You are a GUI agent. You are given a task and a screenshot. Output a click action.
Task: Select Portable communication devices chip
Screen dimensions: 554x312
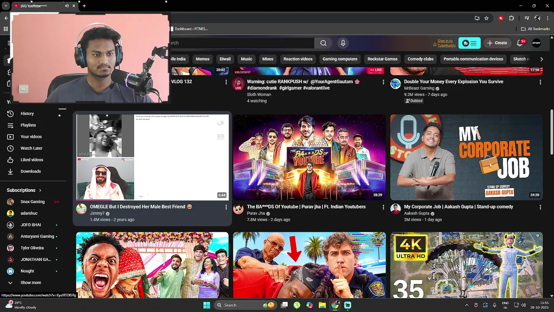tap(473, 59)
